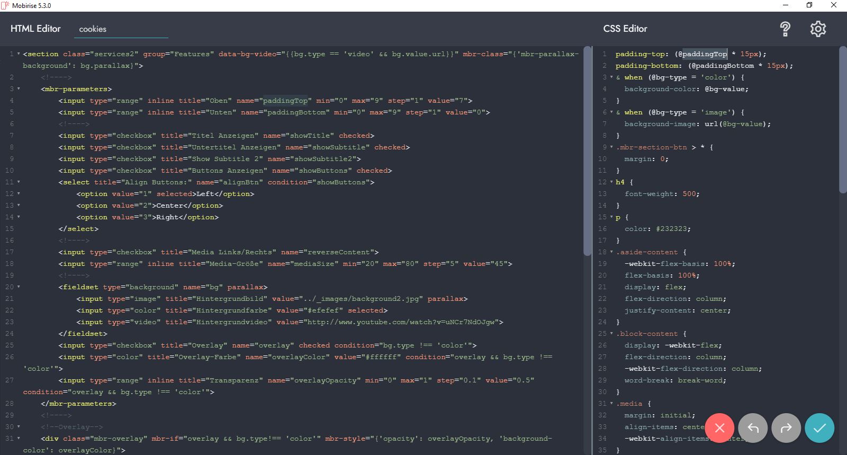Place cursor on paddingTop in CSS line 1
The height and width of the screenshot is (455, 847).
coord(704,54)
